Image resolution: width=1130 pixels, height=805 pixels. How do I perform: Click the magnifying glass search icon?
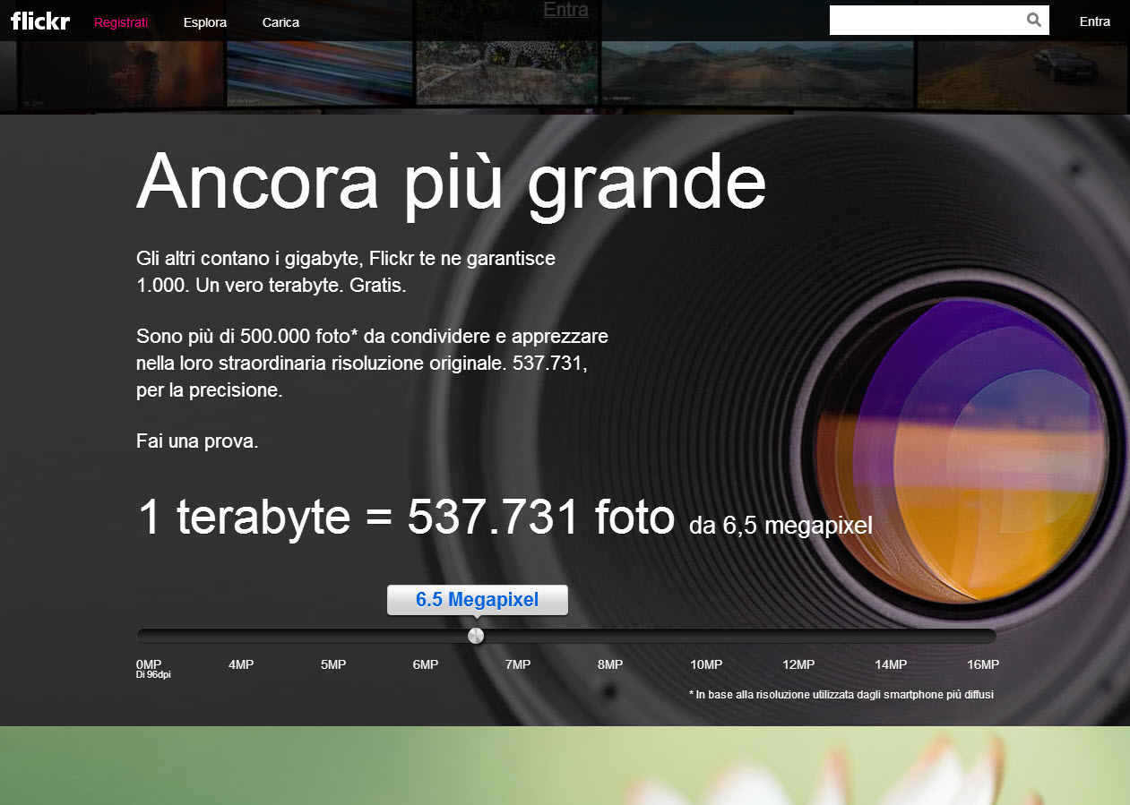[x=1032, y=20]
